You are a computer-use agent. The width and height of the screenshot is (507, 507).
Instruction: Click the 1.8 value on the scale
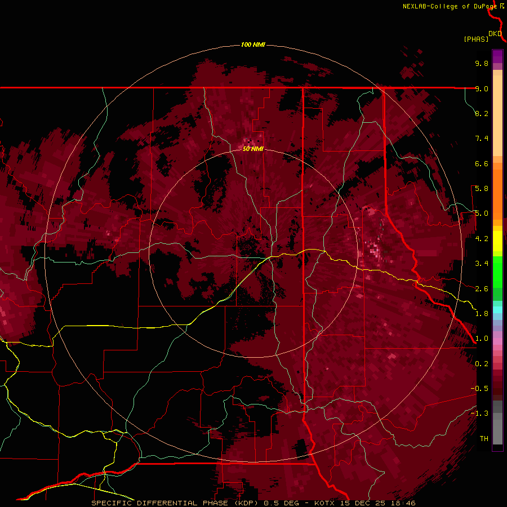pos(482,314)
